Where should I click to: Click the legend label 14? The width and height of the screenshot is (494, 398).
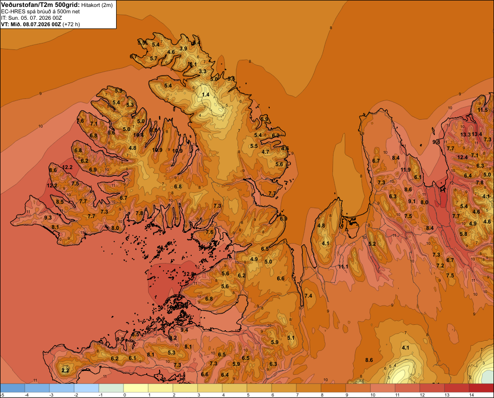[471, 395]
